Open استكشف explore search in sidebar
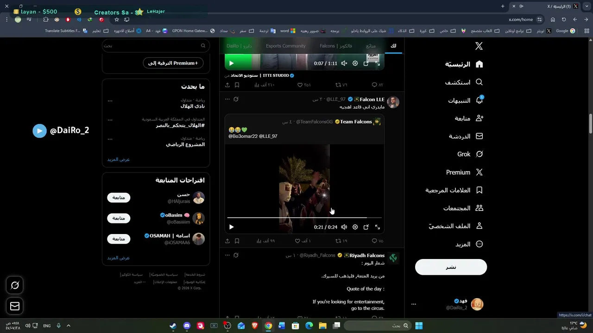Screen dimensions: 593x333 [464, 82]
